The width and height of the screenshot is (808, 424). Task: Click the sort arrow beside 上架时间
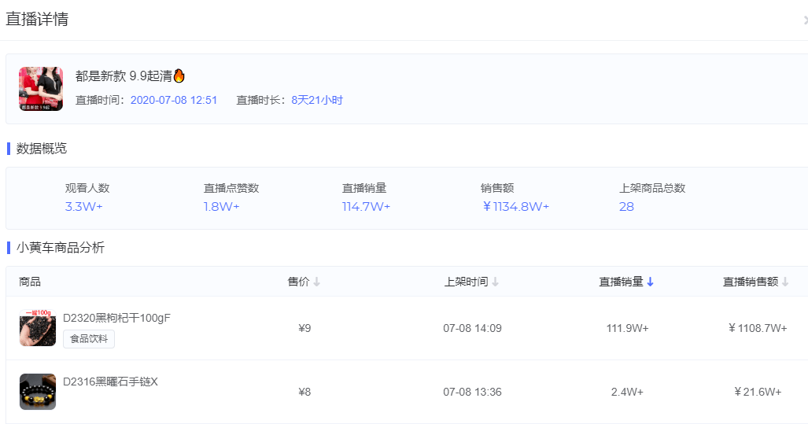(x=496, y=282)
